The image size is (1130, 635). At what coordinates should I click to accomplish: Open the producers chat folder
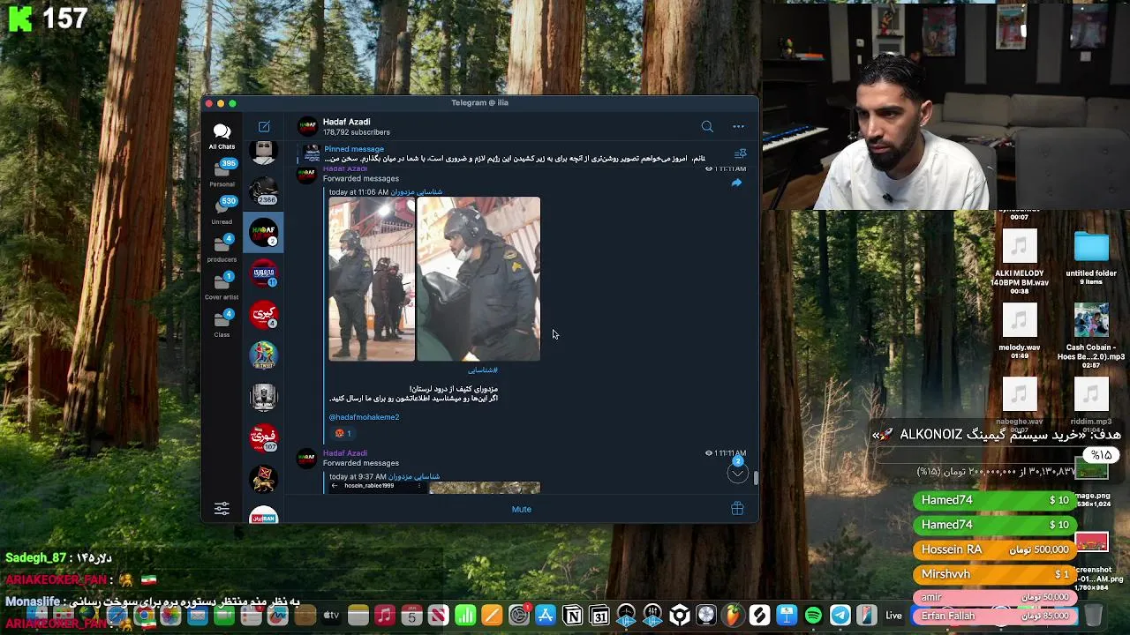click(222, 248)
